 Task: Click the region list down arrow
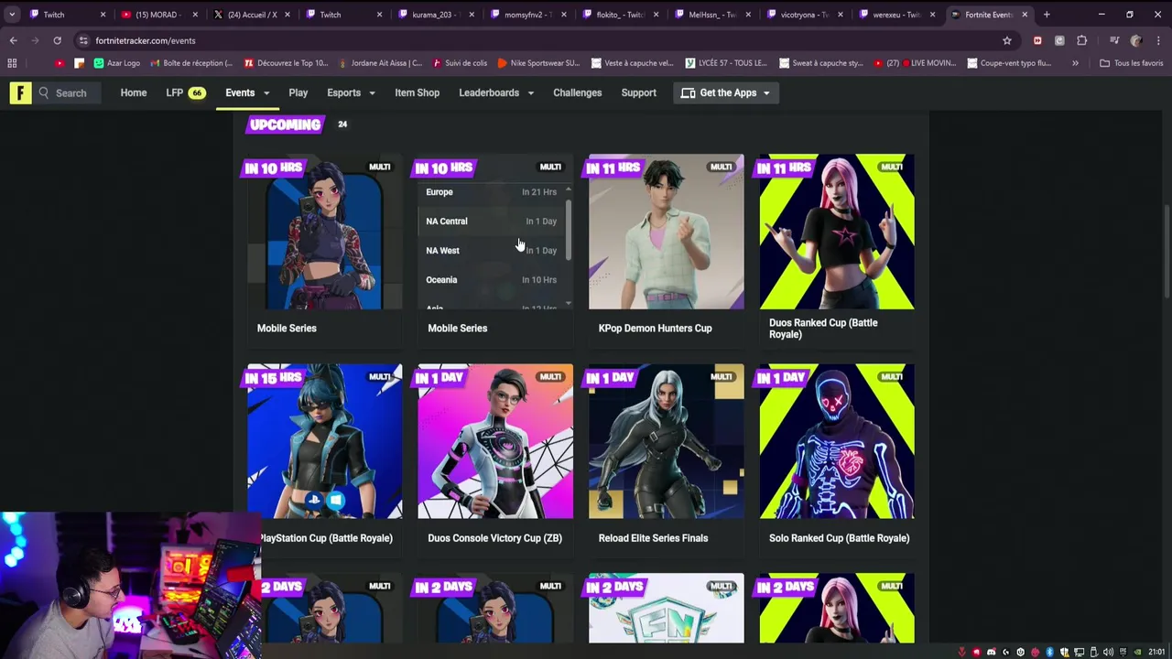click(x=569, y=303)
